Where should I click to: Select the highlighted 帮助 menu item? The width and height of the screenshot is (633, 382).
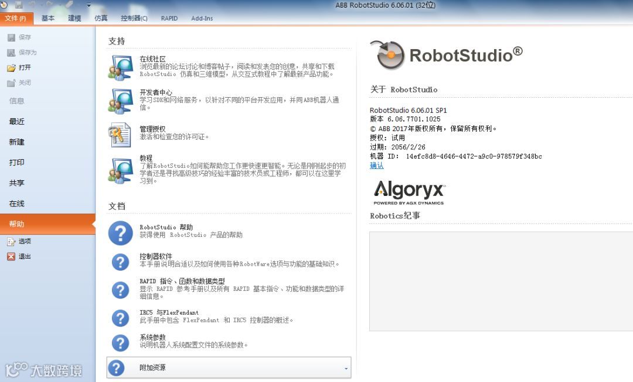tap(47, 224)
